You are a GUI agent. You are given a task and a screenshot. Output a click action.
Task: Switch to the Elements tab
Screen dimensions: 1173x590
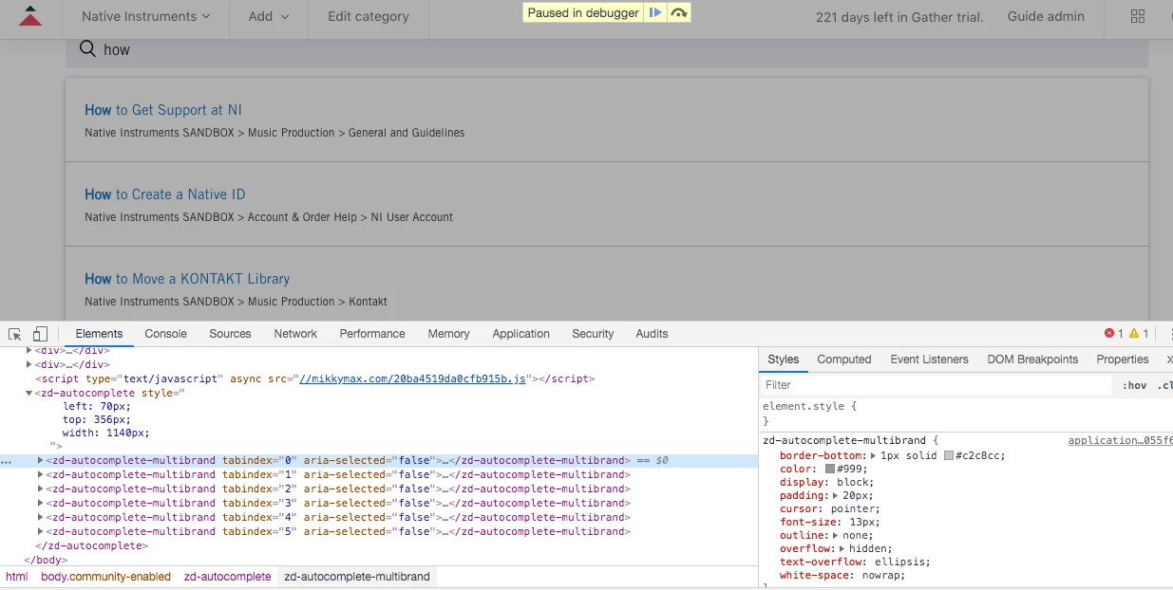[99, 334]
